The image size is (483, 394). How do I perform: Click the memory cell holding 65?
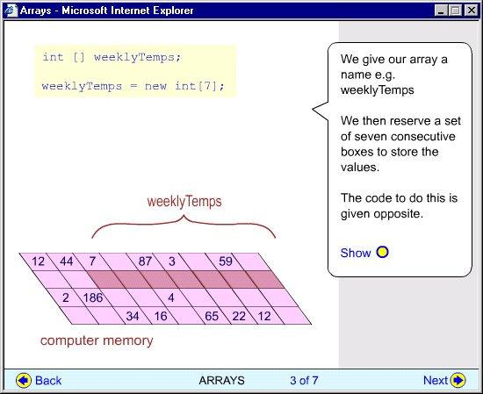[x=211, y=316]
